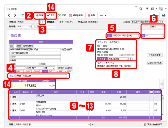This screenshot has width=168, height=128.
Task: Toggle the checkbox in 消費税 column header
Action: pyautogui.click(x=151, y=92)
